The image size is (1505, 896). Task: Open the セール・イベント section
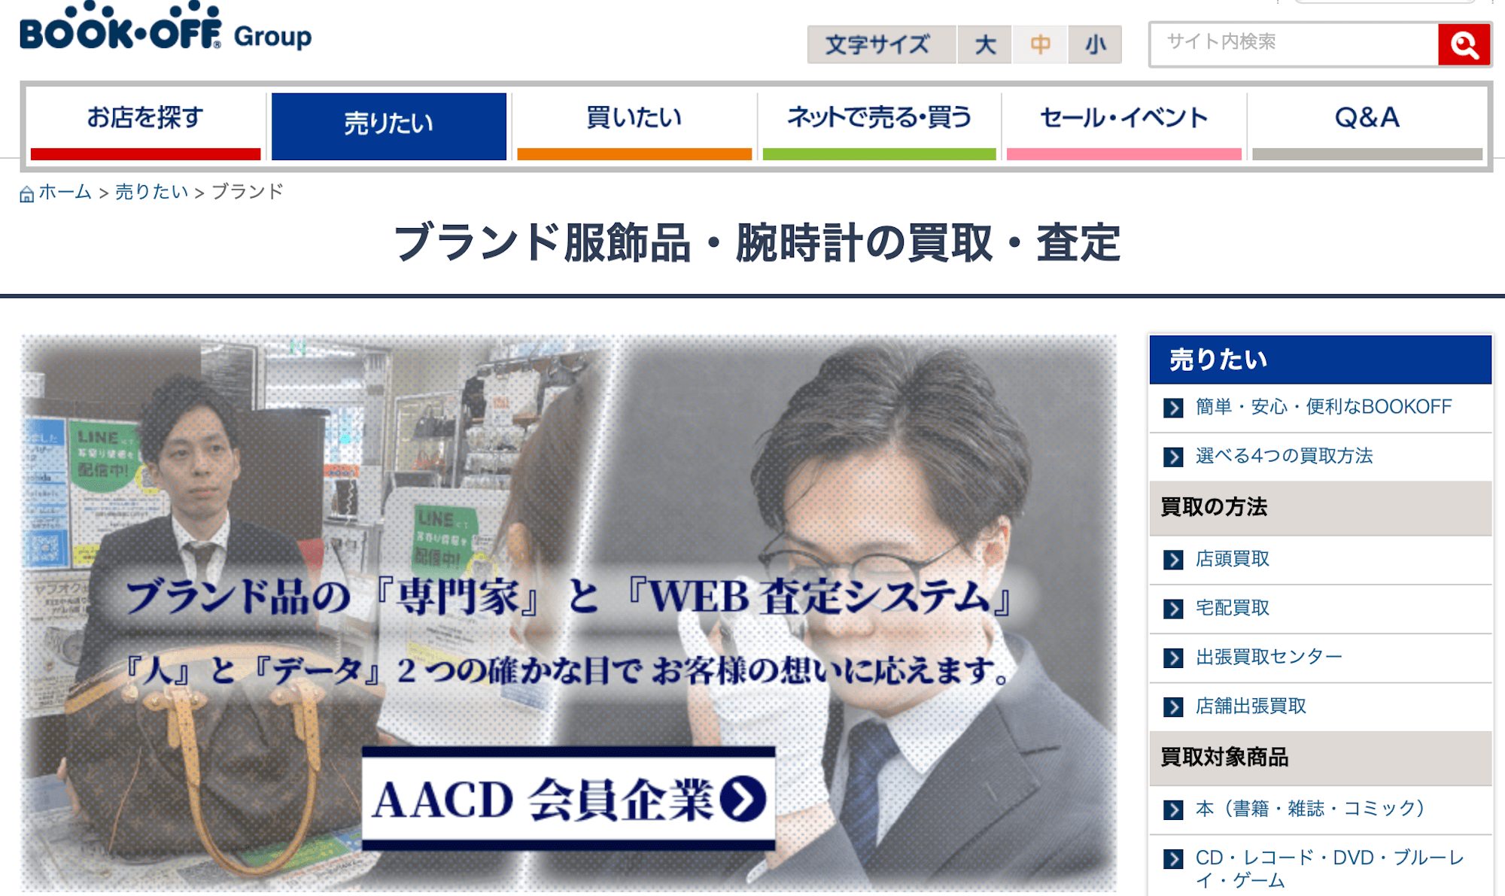(1123, 117)
